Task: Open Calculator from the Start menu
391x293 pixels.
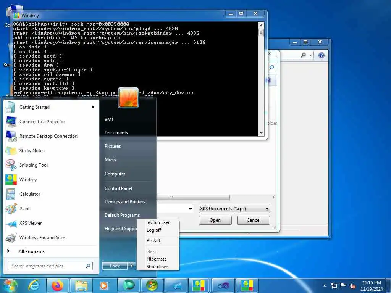Action: 51,194
